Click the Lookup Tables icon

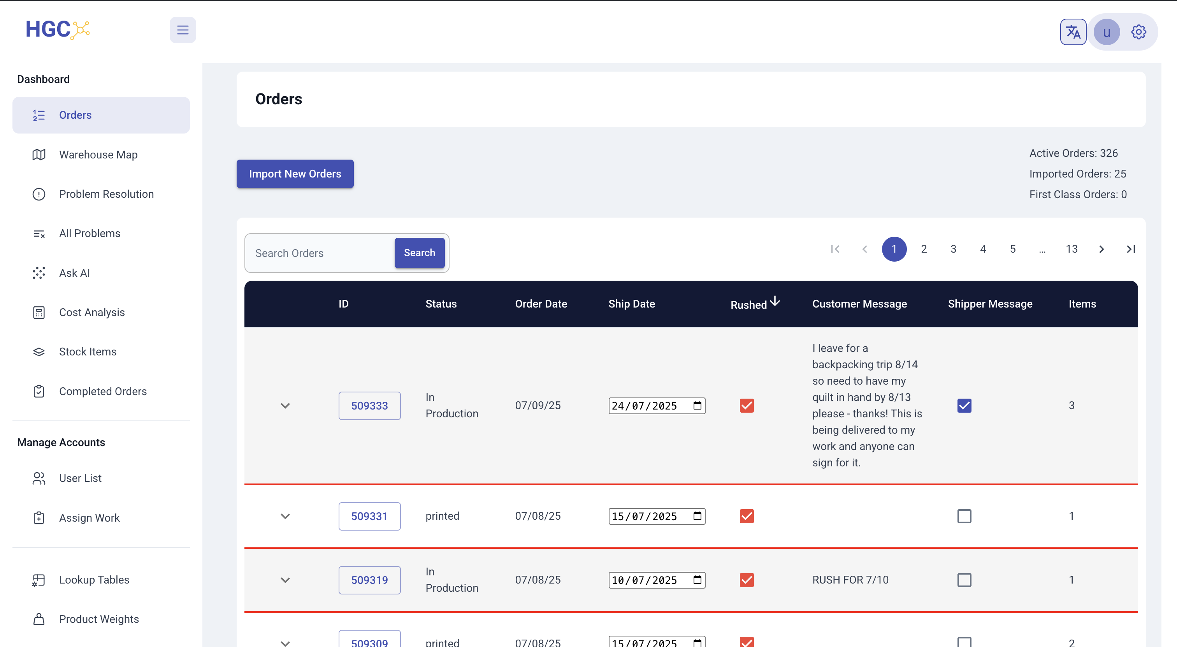pyautogui.click(x=39, y=580)
